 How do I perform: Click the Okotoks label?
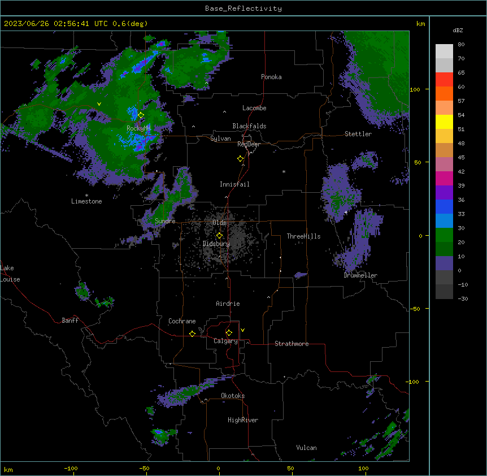coord(233,396)
